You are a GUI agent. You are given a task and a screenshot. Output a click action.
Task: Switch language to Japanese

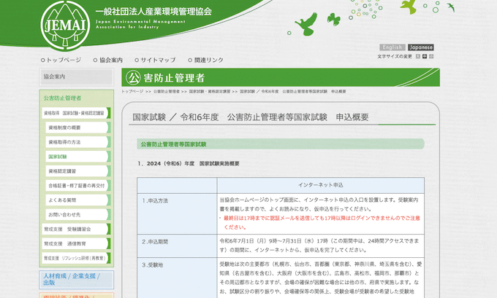click(420, 47)
